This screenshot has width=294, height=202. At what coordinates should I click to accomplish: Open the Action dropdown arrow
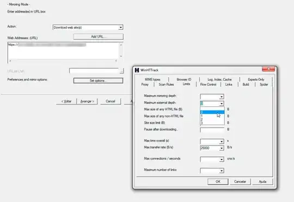121,27
